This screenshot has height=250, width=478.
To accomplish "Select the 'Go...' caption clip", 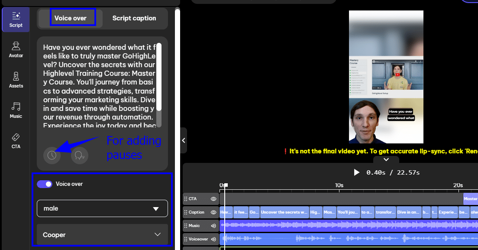I will 254,212.
